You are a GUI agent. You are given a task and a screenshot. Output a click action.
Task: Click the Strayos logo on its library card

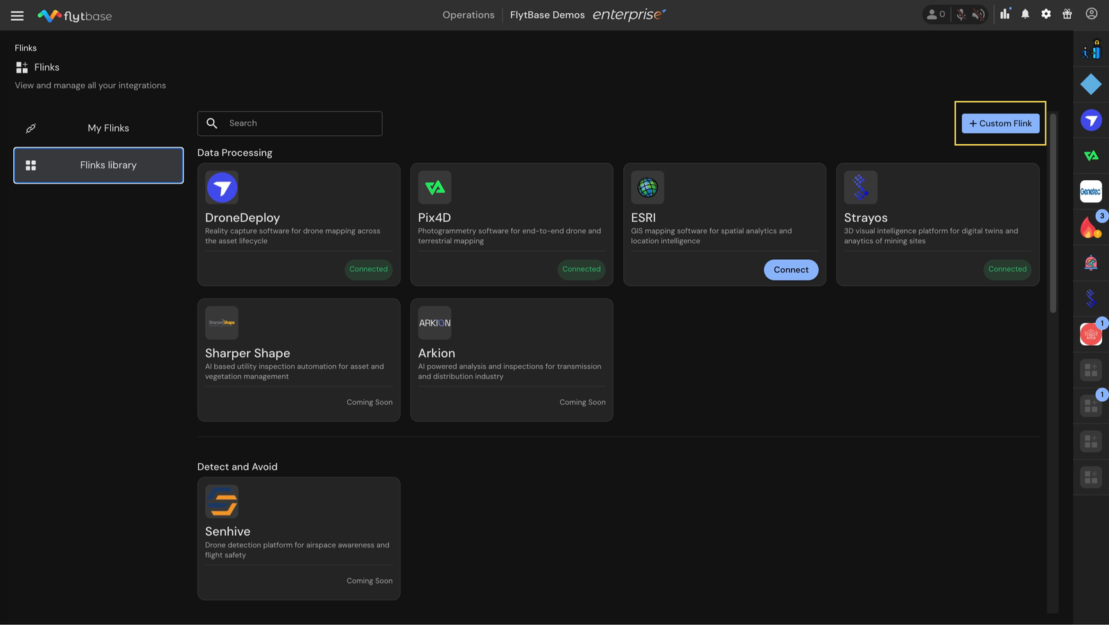pos(861,187)
